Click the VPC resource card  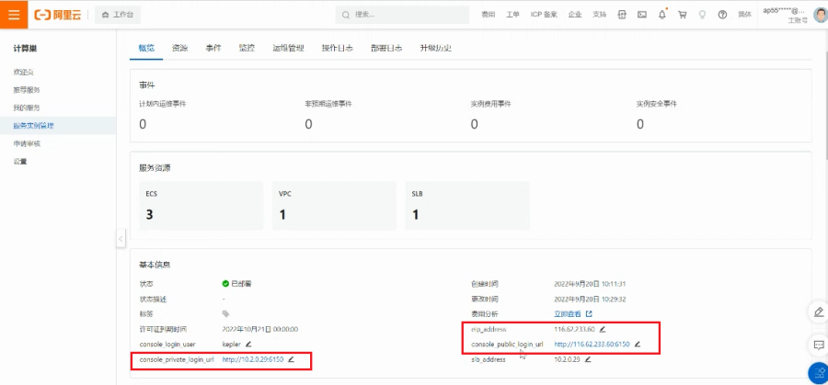(334, 206)
